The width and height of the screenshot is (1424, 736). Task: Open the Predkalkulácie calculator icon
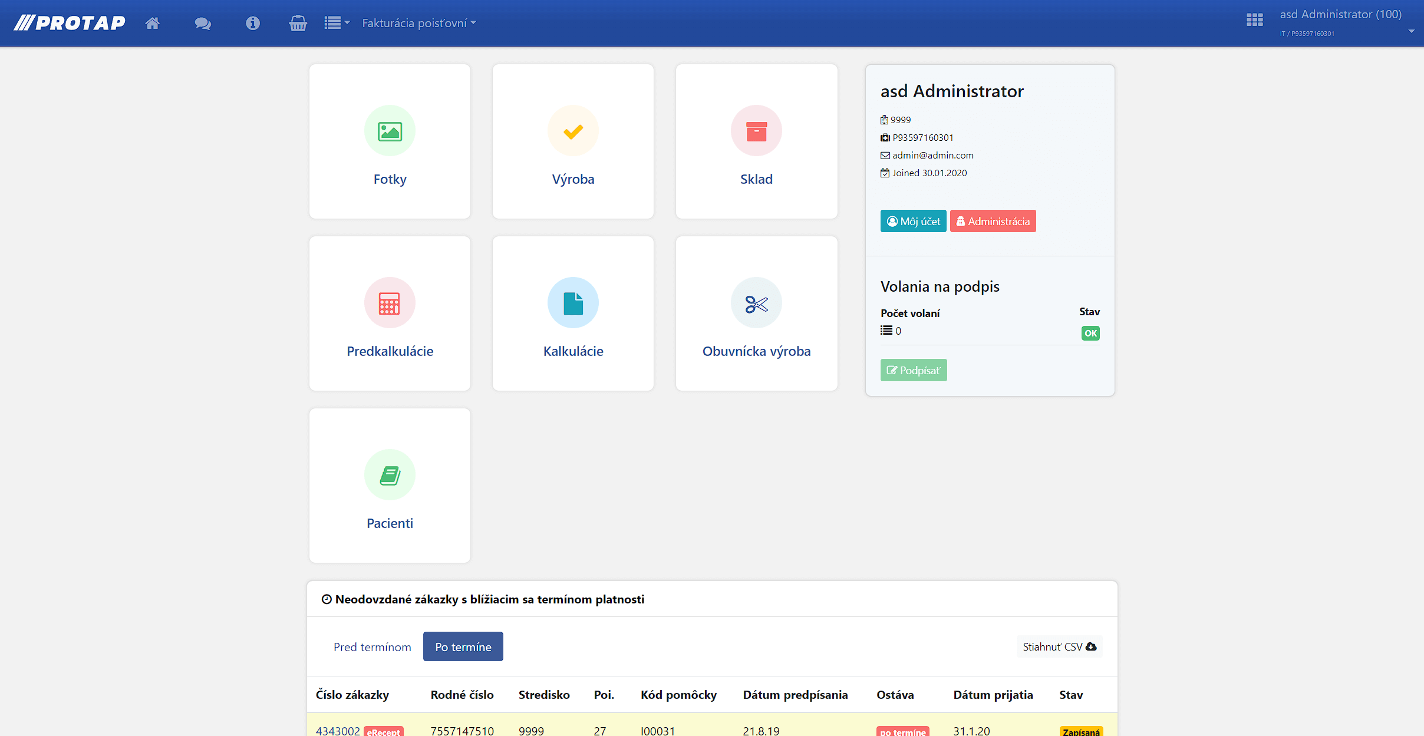pos(390,303)
